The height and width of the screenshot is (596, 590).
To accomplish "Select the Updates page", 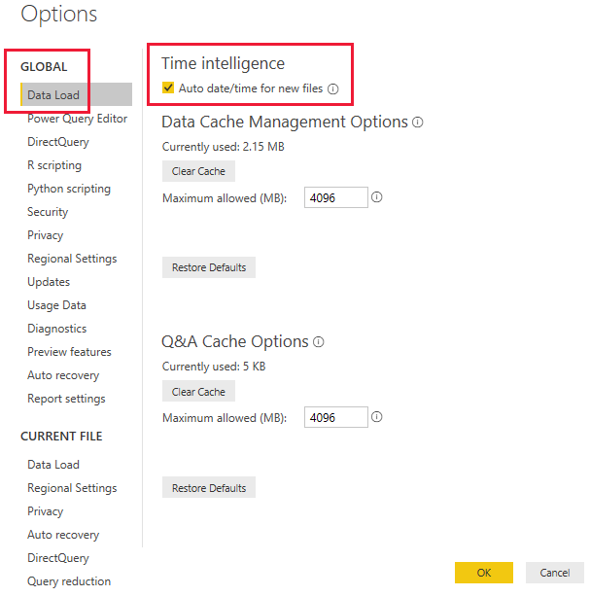I will click(49, 282).
